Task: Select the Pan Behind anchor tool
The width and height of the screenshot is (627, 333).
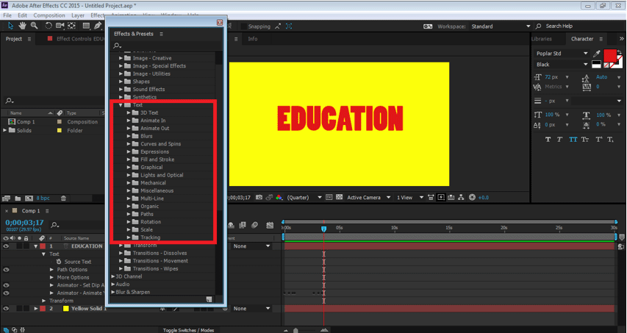Action: pyautogui.click(x=71, y=26)
